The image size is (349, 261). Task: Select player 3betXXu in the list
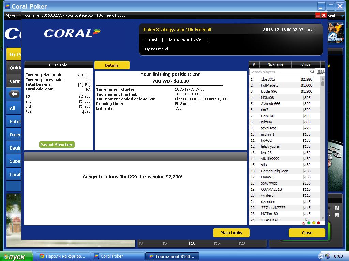285,79
